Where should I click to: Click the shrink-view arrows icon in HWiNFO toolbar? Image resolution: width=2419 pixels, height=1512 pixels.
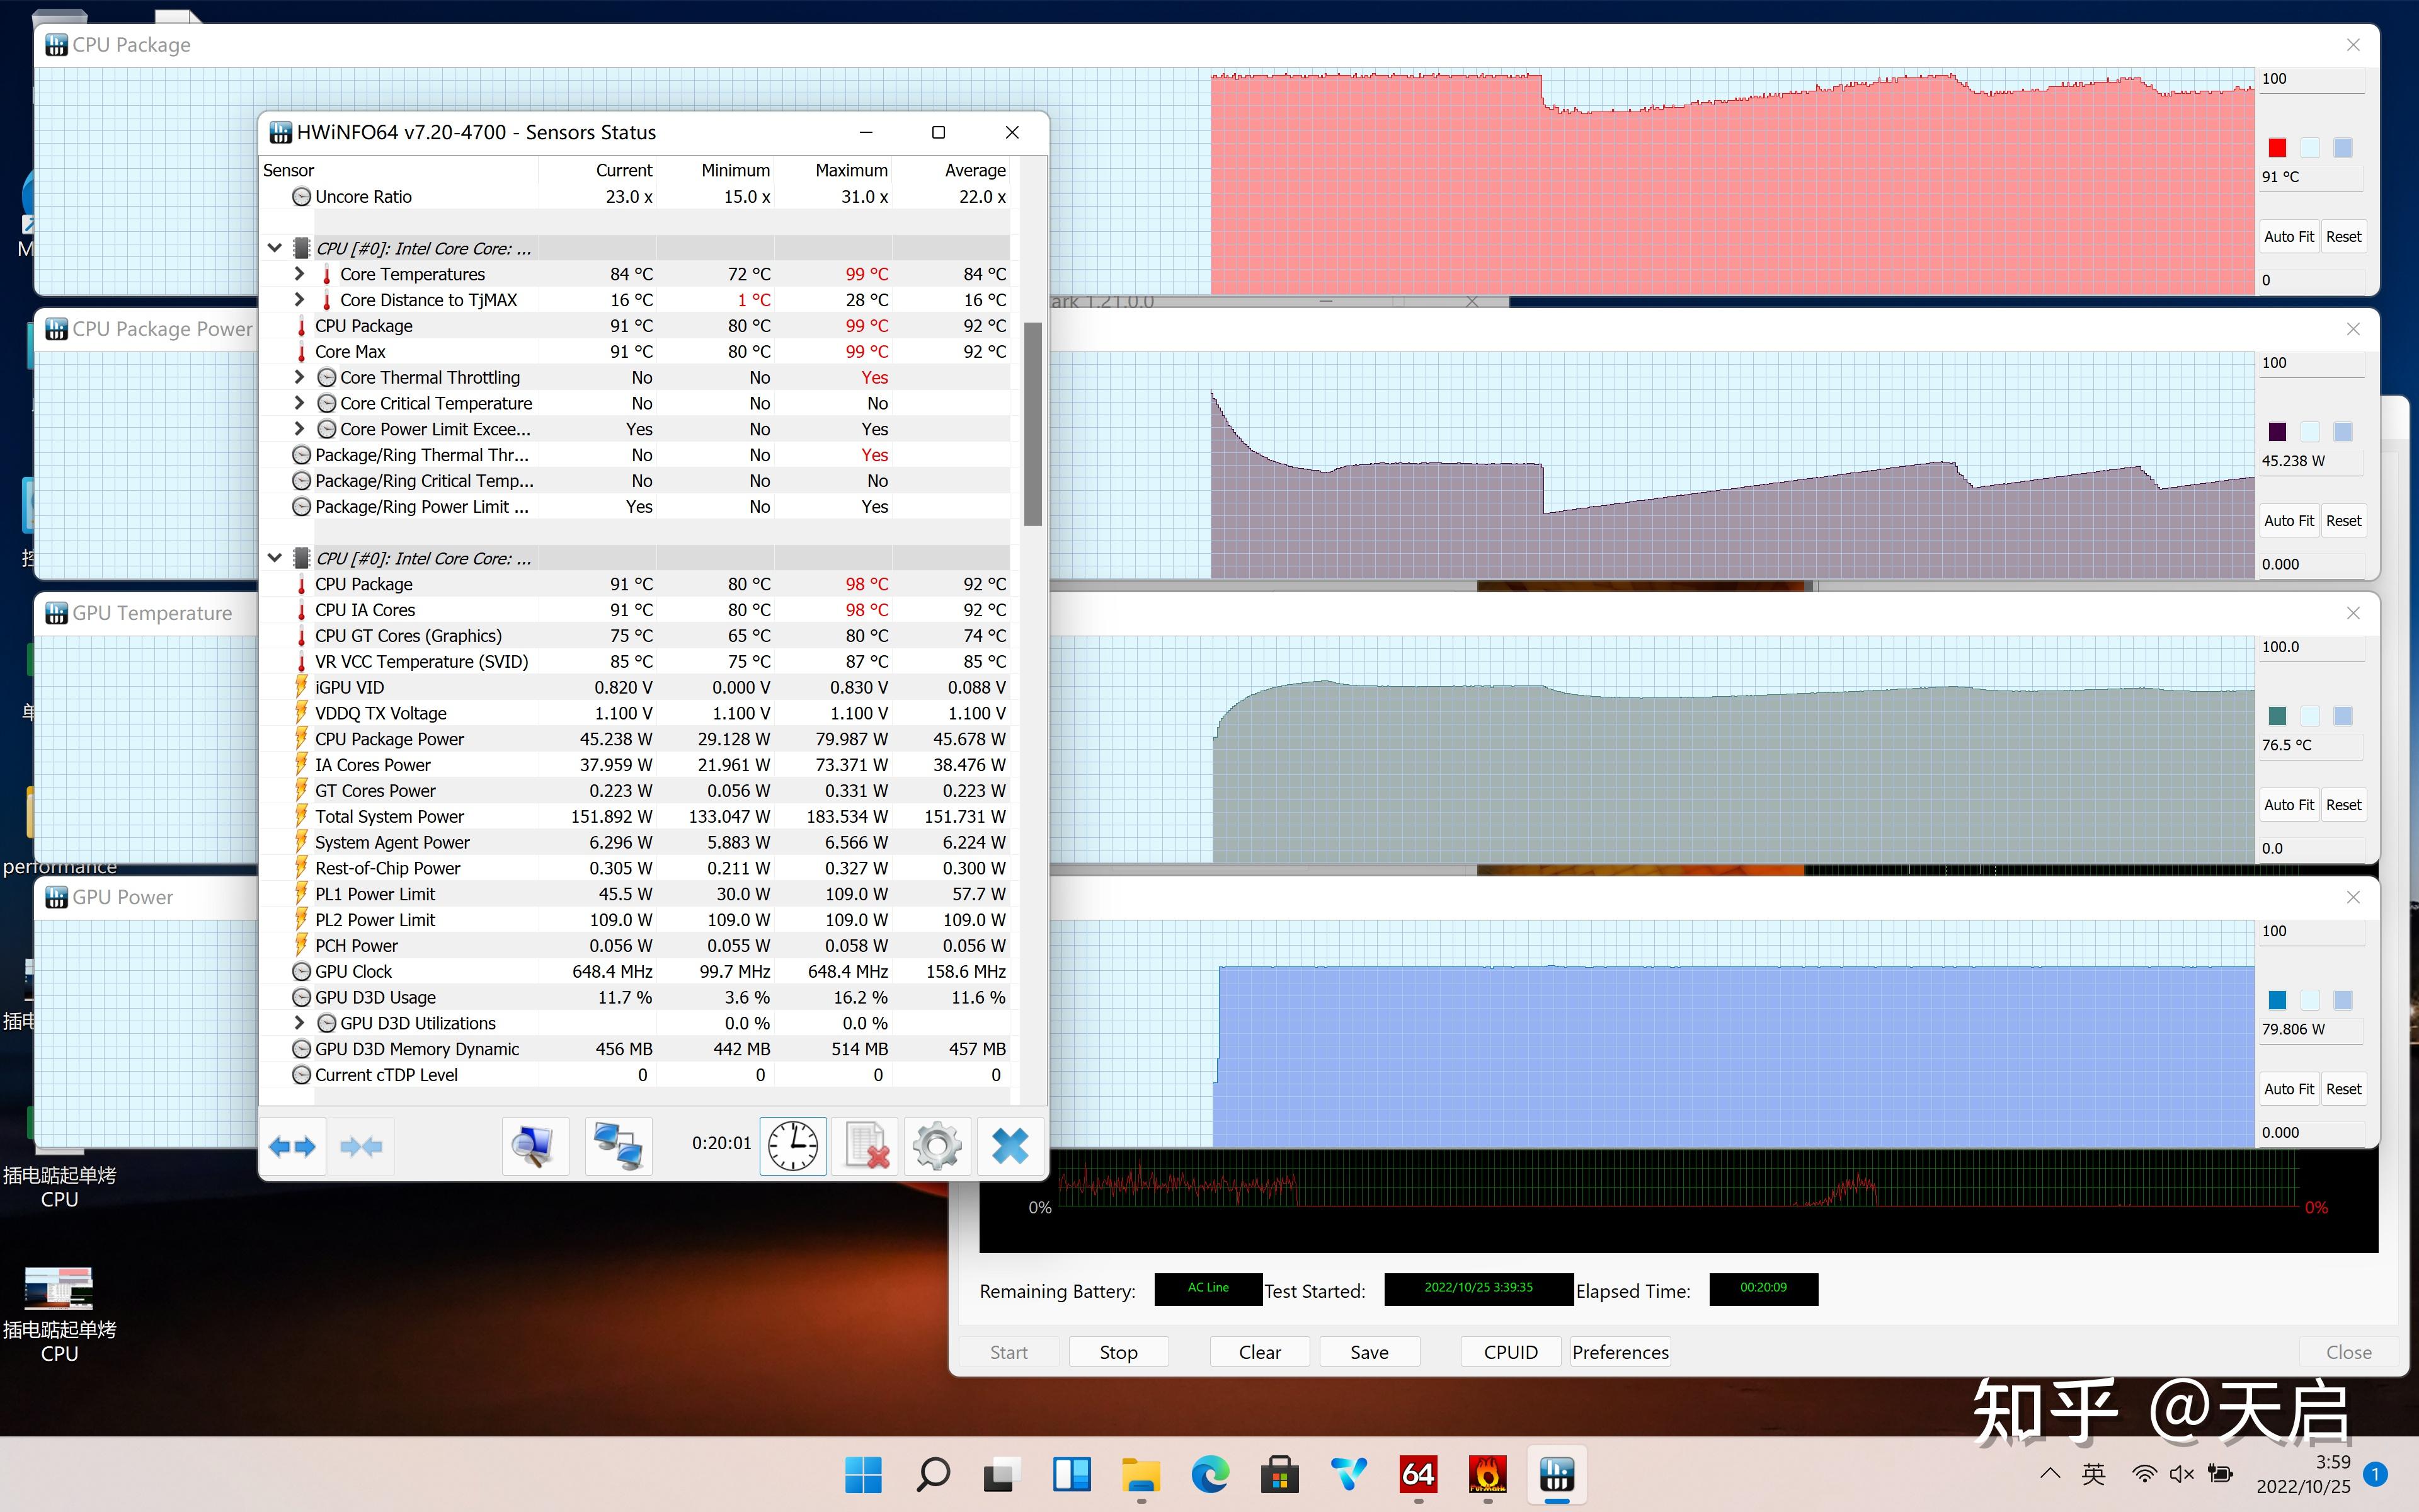click(361, 1146)
